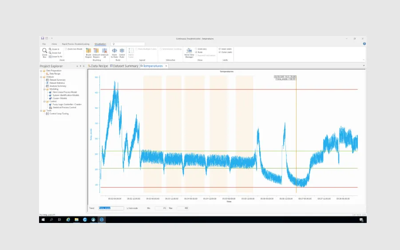This screenshot has height=250, width=400.
Task: Collapse the Data Preparation tree node
Action: tap(41, 71)
